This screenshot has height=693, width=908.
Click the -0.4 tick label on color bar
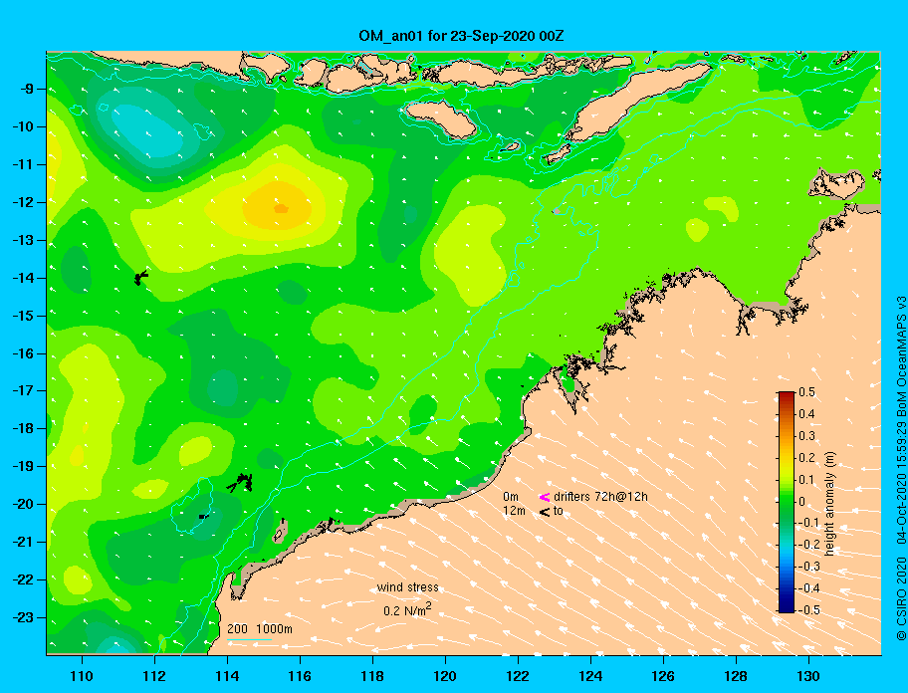pyautogui.click(x=808, y=588)
